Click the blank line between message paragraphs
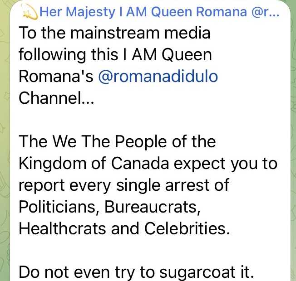296x281 pixels. tap(136, 120)
